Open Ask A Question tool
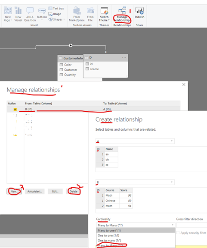The height and width of the screenshot is (248, 207). tap(30, 14)
